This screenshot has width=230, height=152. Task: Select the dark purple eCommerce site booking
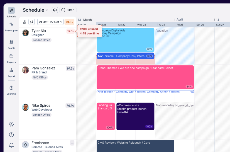(135, 116)
